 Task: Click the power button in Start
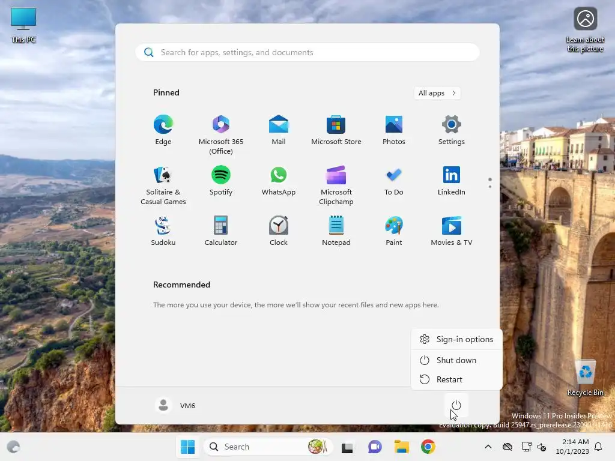[x=456, y=405]
